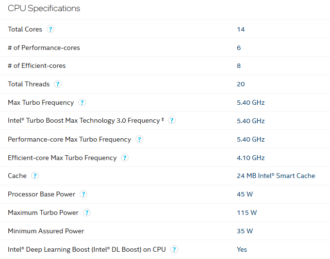Open the Total Cores help tooltip icon
This screenshot has height=259, width=330.
[x=50, y=29]
